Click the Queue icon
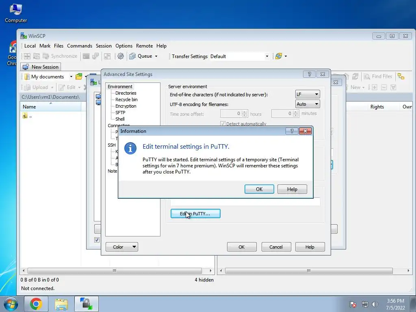 [x=132, y=56]
